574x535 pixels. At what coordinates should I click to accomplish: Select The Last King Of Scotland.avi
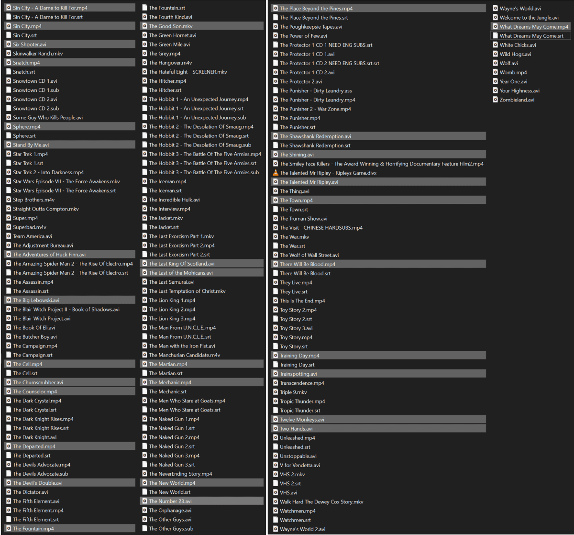(x=202, y=264)
